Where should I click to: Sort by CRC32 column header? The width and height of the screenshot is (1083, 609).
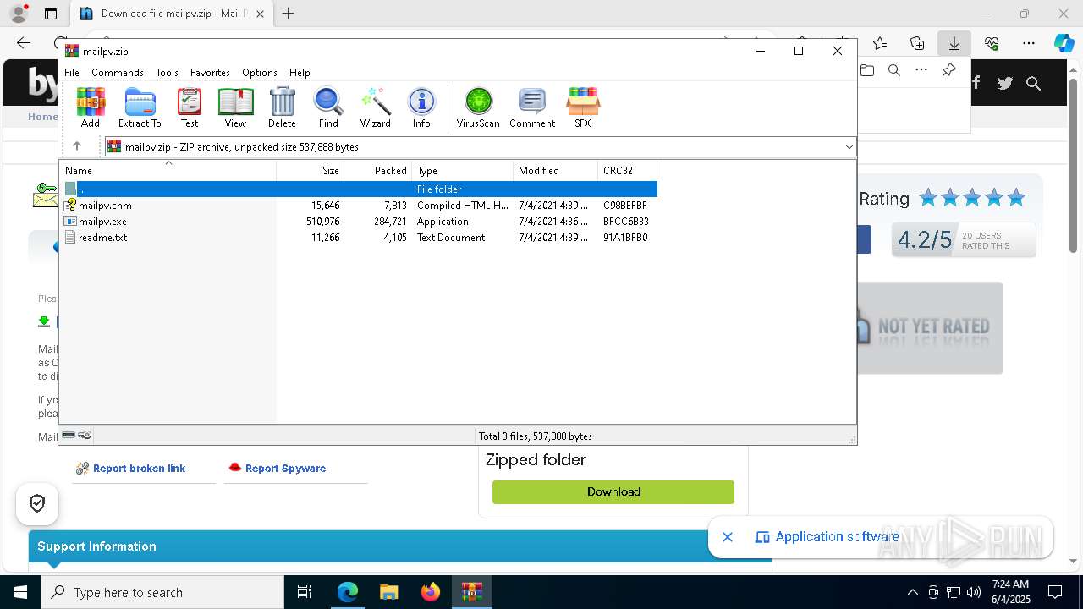click(628, 171)
